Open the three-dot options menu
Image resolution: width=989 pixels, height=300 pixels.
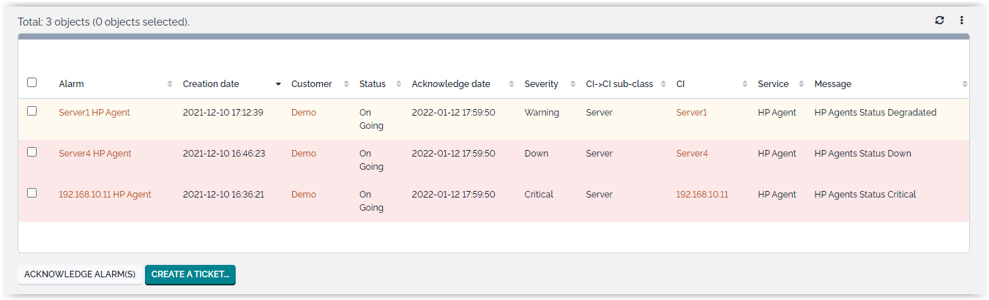coord(961,20)
